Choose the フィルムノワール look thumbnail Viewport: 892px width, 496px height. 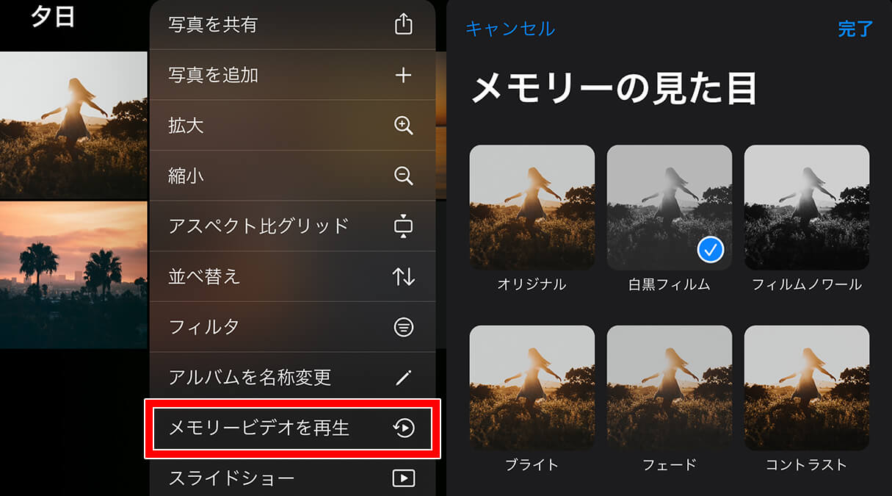[x=807, y=207]
